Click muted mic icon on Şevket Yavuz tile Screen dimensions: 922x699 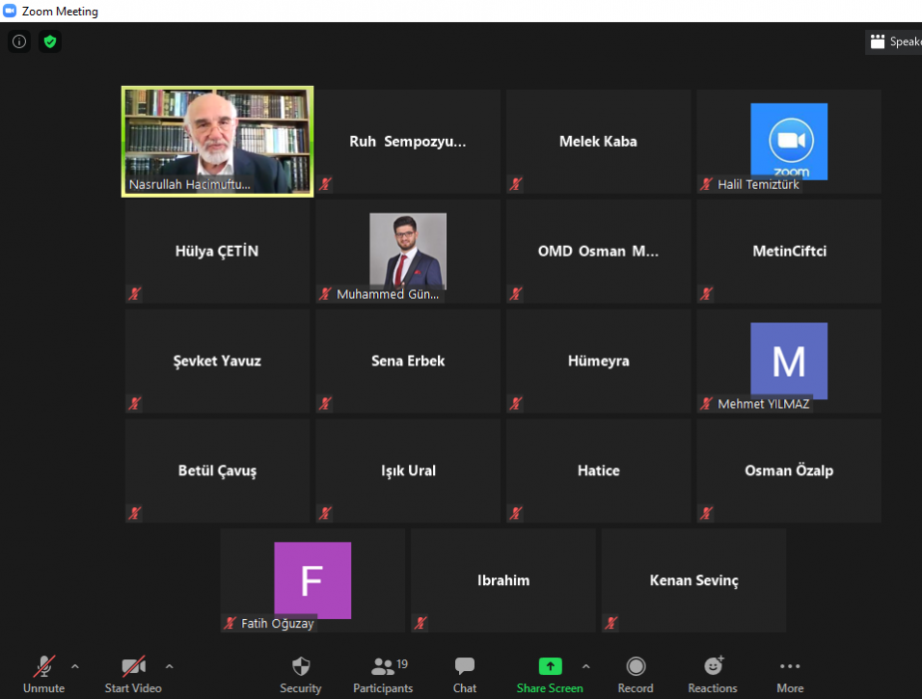point(136,403)
